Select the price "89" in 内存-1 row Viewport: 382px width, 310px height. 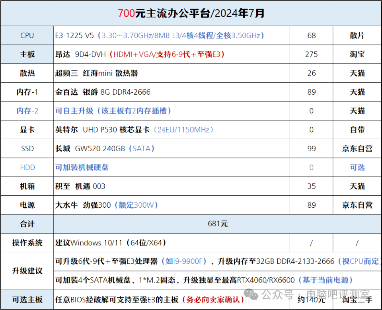click(311, 92)
